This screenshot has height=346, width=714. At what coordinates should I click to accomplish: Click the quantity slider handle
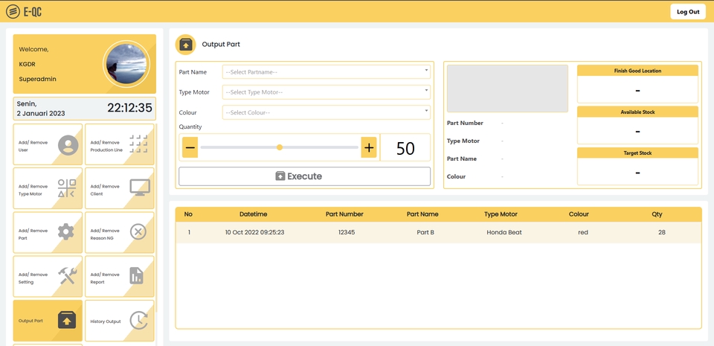[280, 147]
